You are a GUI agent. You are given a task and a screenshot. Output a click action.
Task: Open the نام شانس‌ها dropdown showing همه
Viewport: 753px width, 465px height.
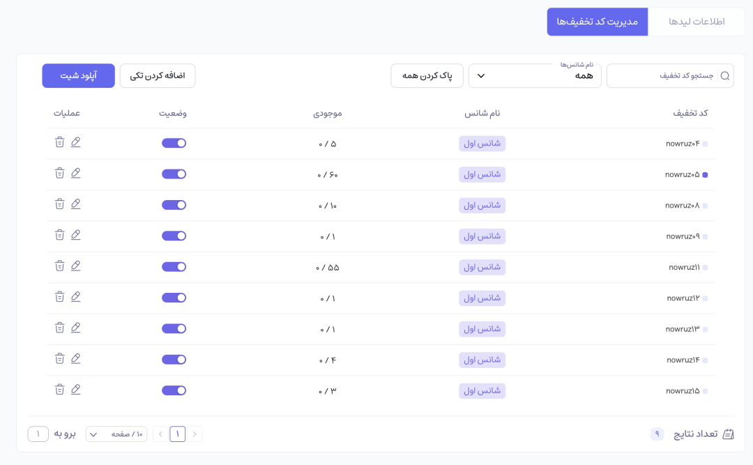click(x=535, y=75)
